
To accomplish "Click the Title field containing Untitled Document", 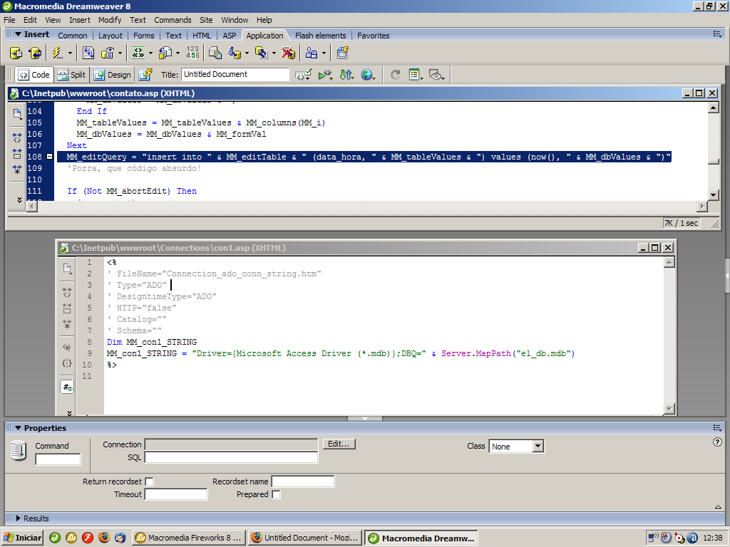I will coord(235,74).
